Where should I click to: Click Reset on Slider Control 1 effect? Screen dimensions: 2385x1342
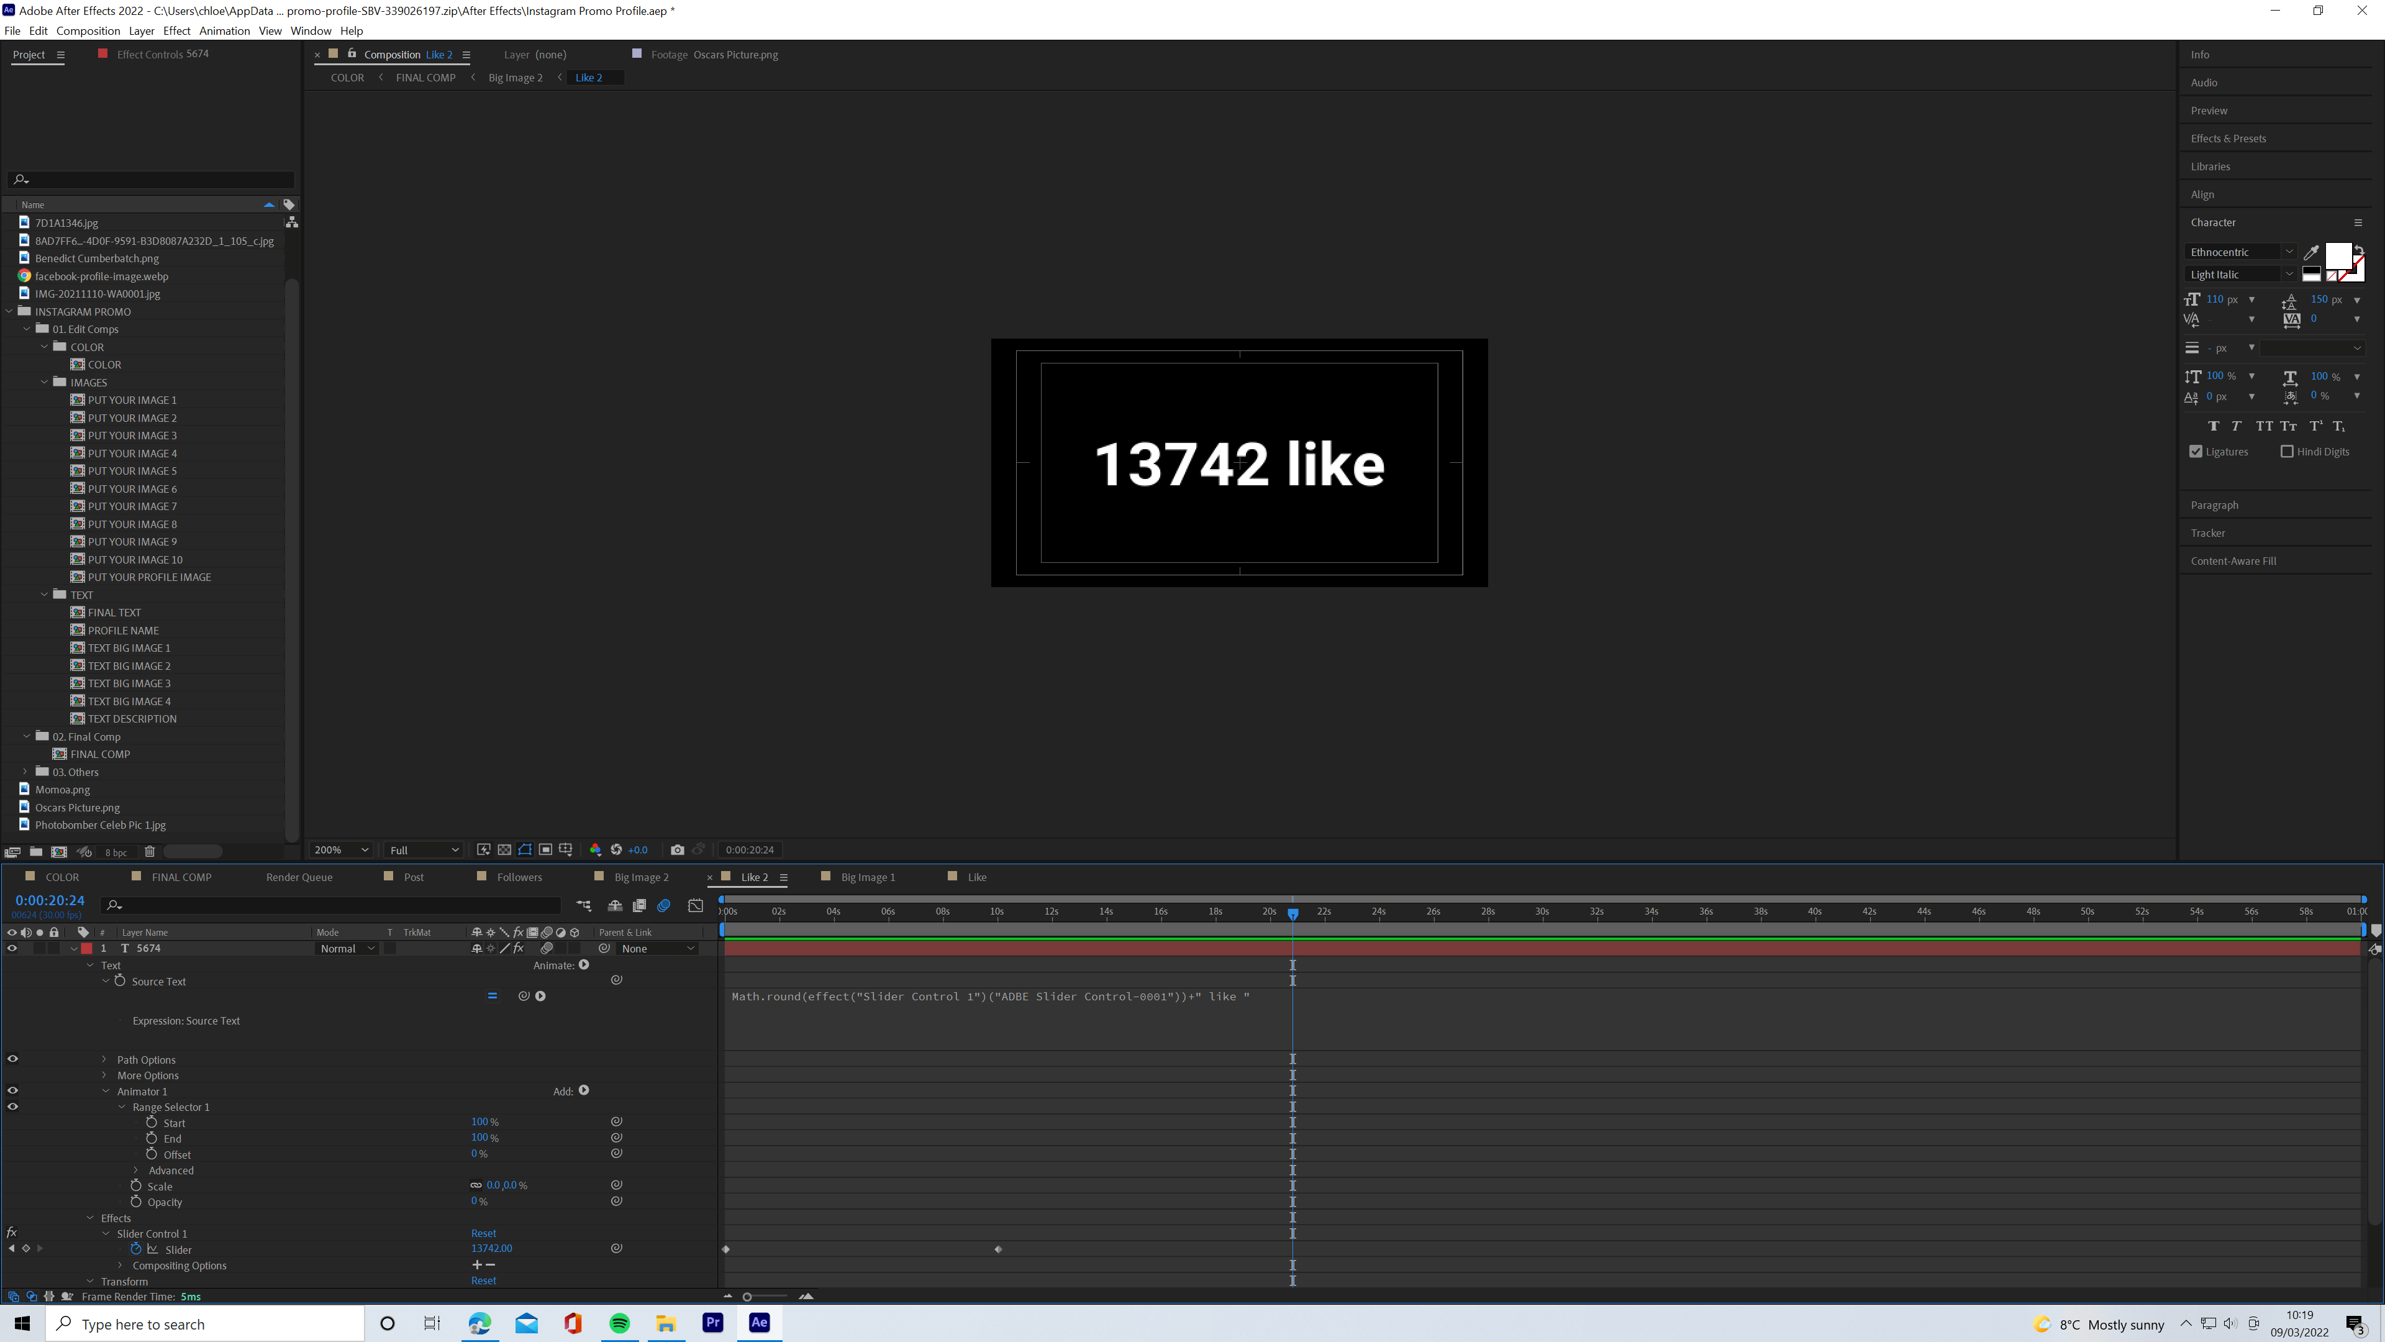[483, 1234]
